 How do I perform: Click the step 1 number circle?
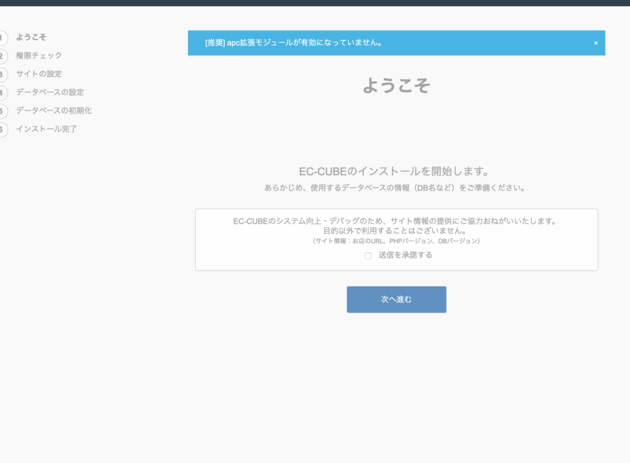[2, 38]
